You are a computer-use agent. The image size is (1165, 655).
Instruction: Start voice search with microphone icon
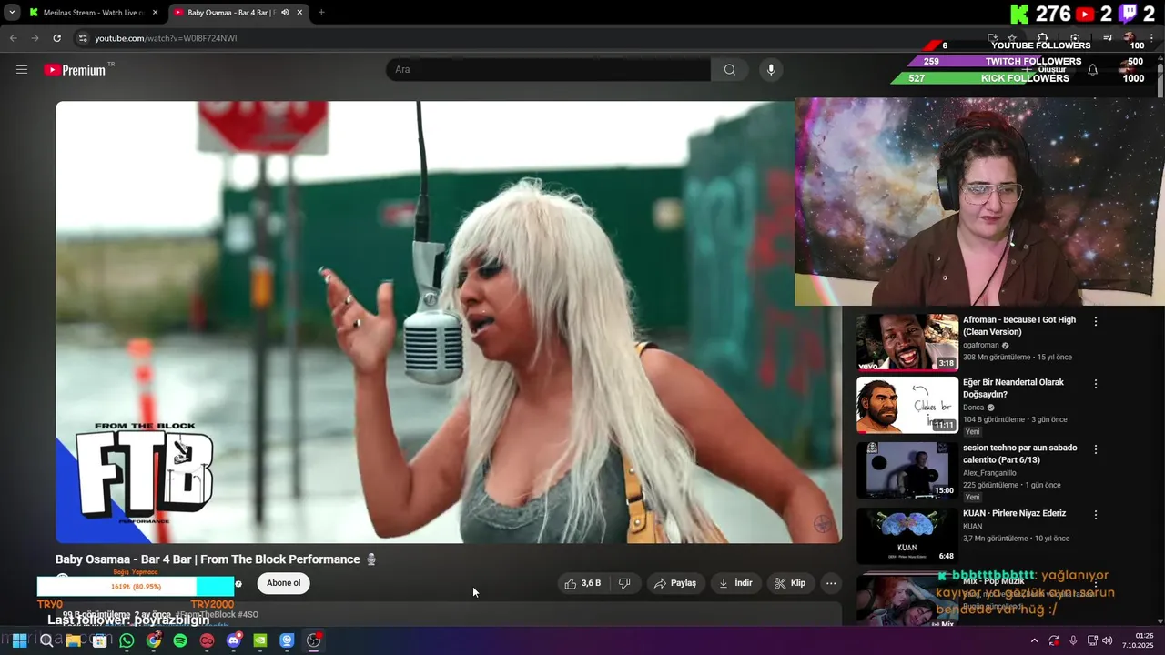coord(771,70)
